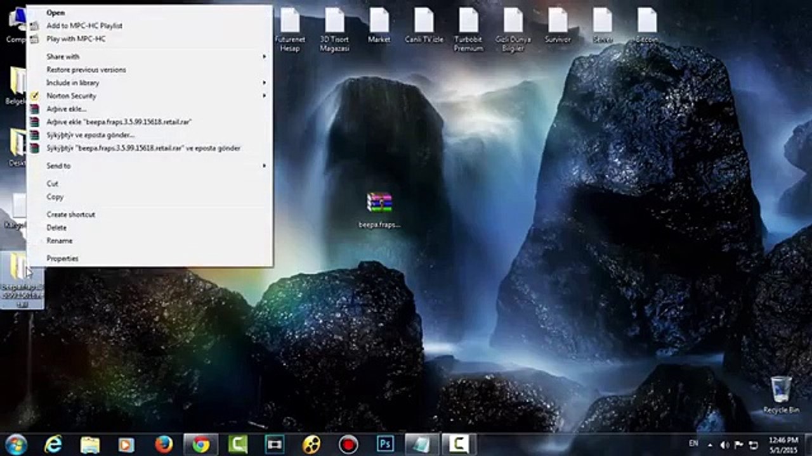Click the Recycle Bin desktop icon
Image resolution: width=812 pixels, height=456 pixels.
tap(781, 395)
